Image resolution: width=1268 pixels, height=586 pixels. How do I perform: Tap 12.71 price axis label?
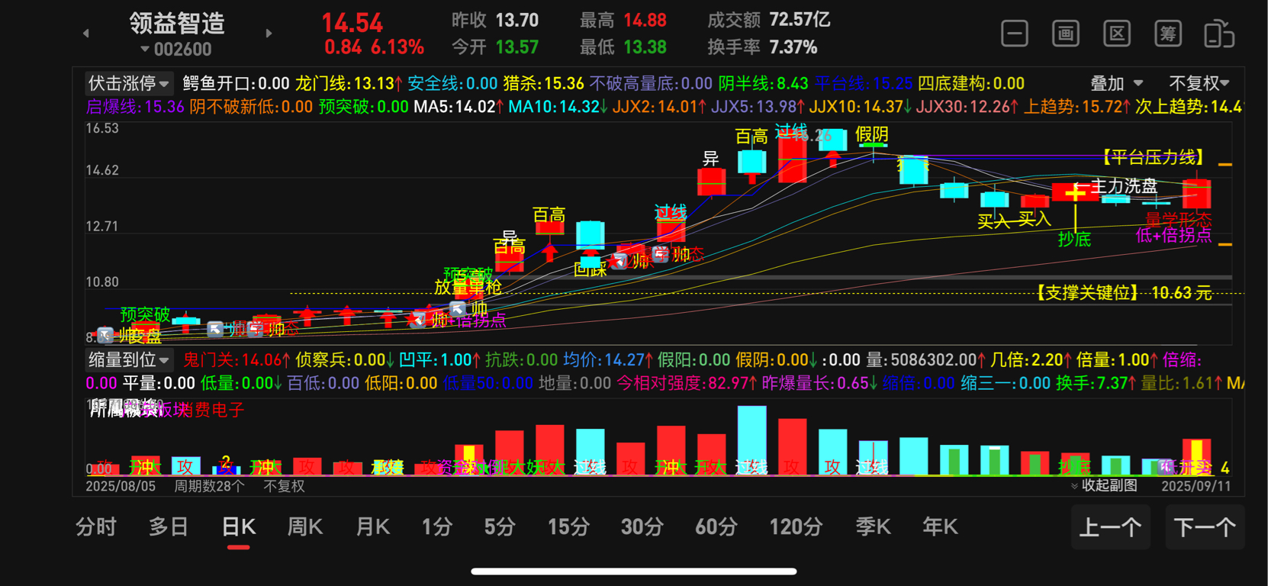point(102,227)
